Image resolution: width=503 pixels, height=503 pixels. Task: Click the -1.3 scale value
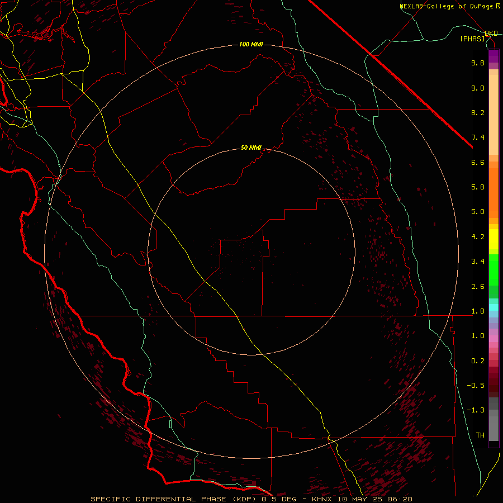pyautogui.click(x=476, y=410)
